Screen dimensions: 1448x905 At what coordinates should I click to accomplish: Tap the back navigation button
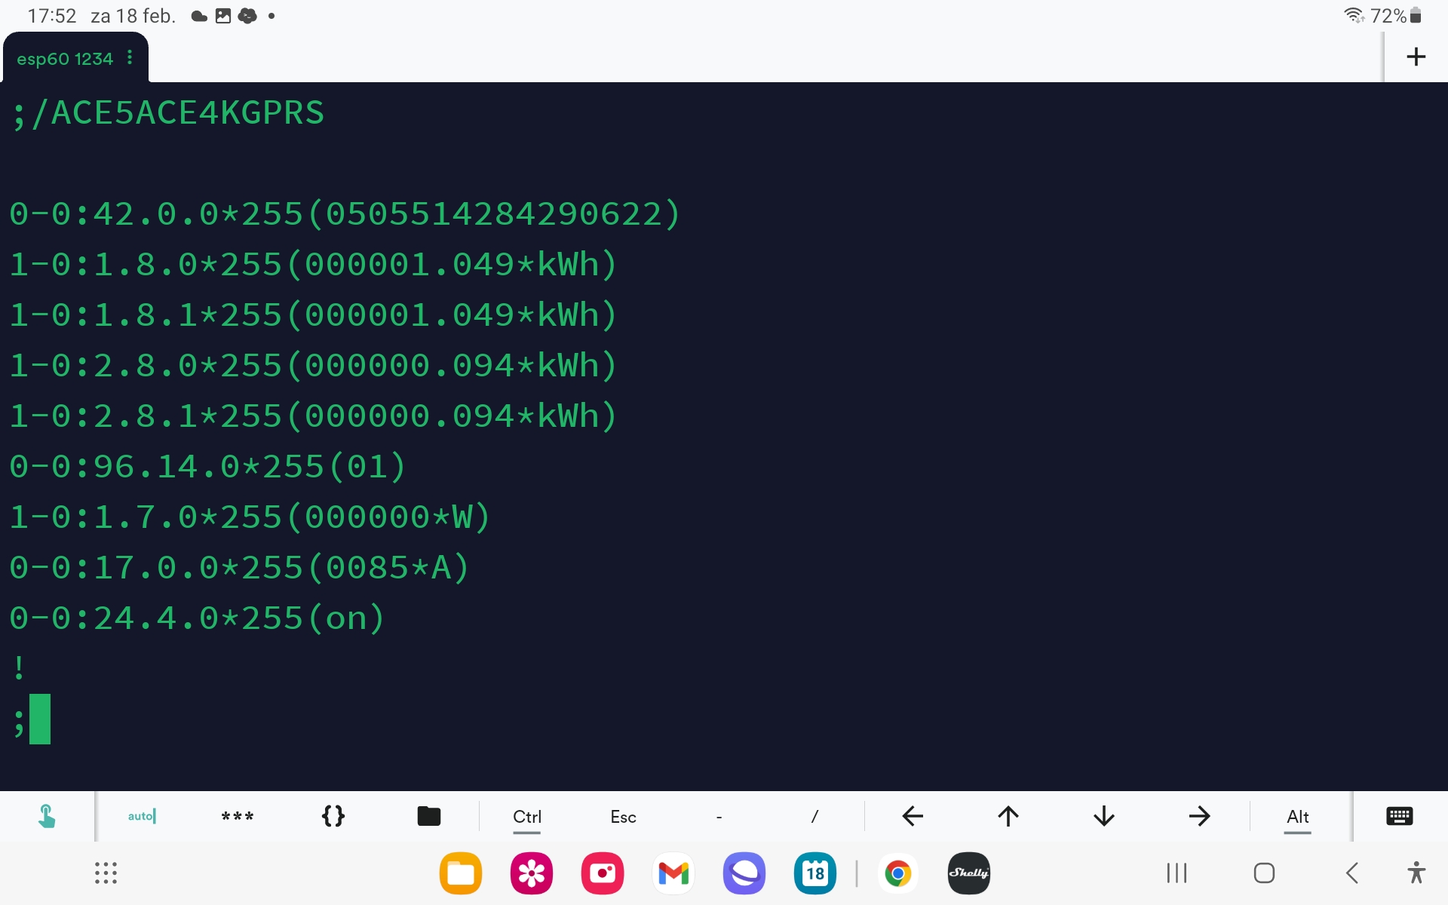coord(1351,873)
